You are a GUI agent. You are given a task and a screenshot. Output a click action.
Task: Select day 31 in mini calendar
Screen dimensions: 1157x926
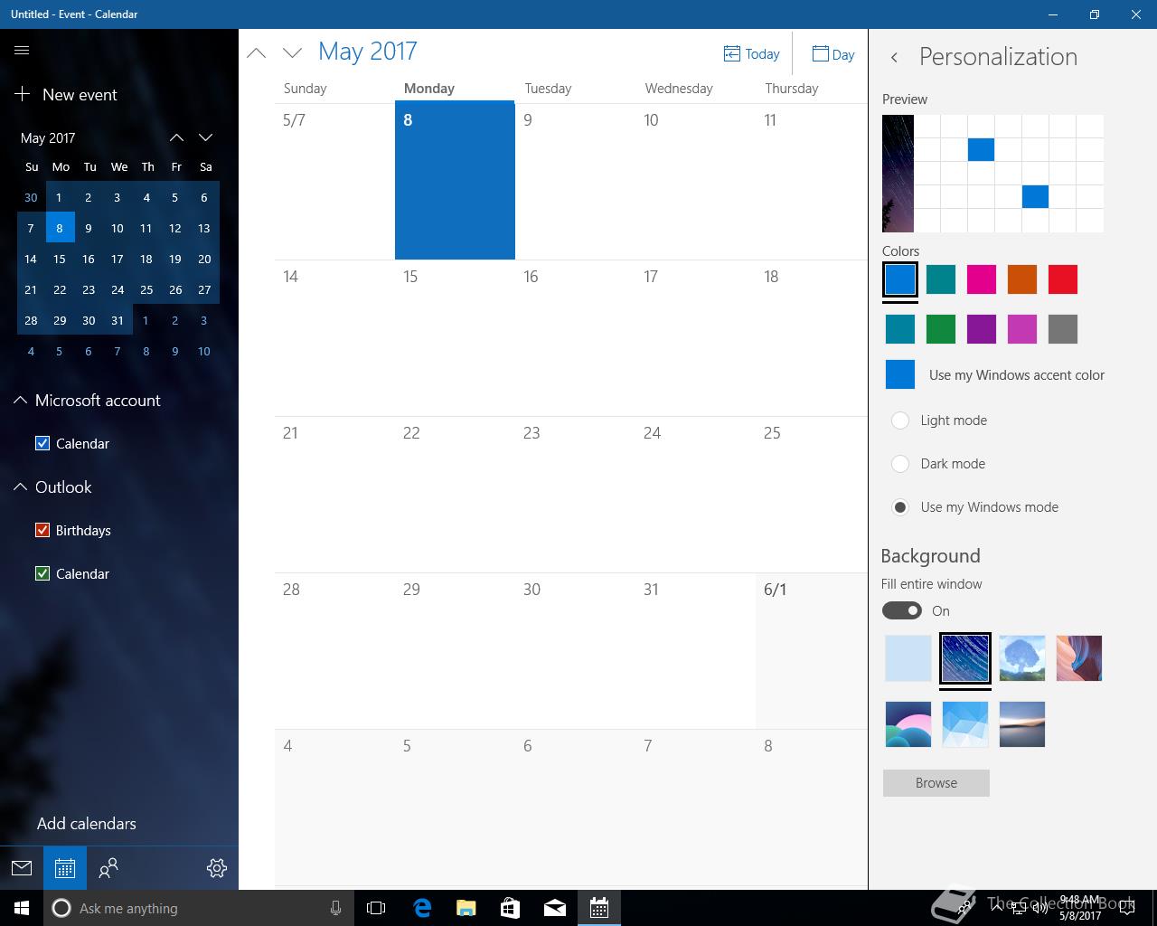[x=118, y=320]
